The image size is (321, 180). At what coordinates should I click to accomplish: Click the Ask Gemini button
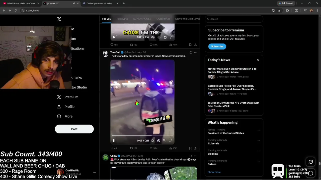tap(286, 3)
